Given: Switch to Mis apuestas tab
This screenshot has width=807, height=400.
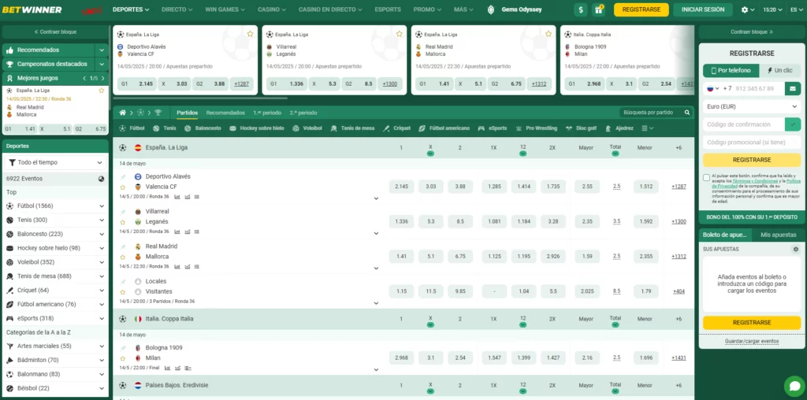Looking at the screenshot, I should [x=778, y=235].
